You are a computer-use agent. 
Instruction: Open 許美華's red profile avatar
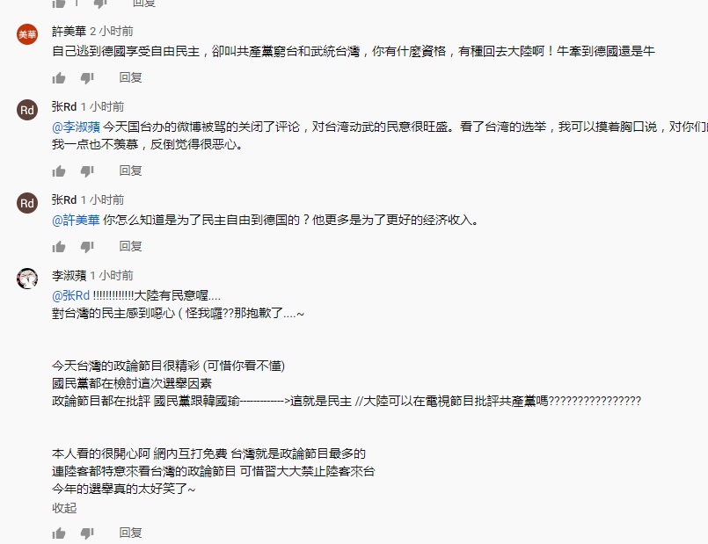coord(27,34)
